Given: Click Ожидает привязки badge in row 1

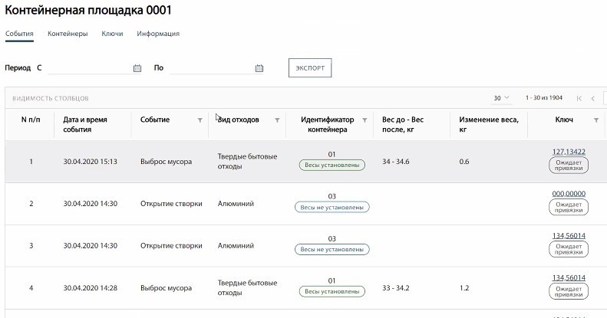Looking at the screenshot, I should pyautogui.click(x=569, y=166).
